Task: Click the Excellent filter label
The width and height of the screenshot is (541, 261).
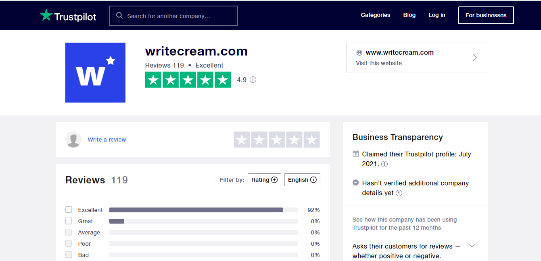Action: click(90, 210)
